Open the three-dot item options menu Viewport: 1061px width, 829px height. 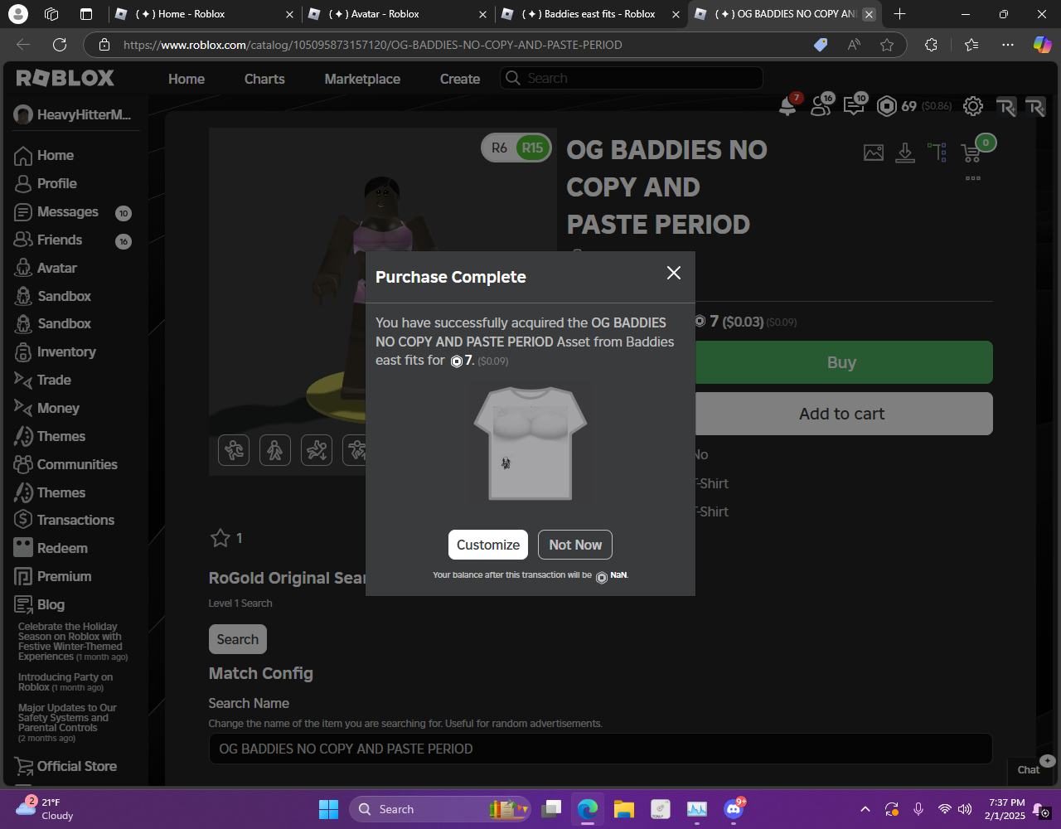tap(973, 178)
